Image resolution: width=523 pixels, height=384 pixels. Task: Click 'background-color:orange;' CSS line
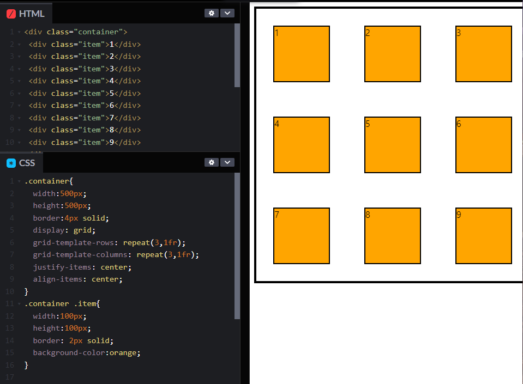tap(86, 353)
